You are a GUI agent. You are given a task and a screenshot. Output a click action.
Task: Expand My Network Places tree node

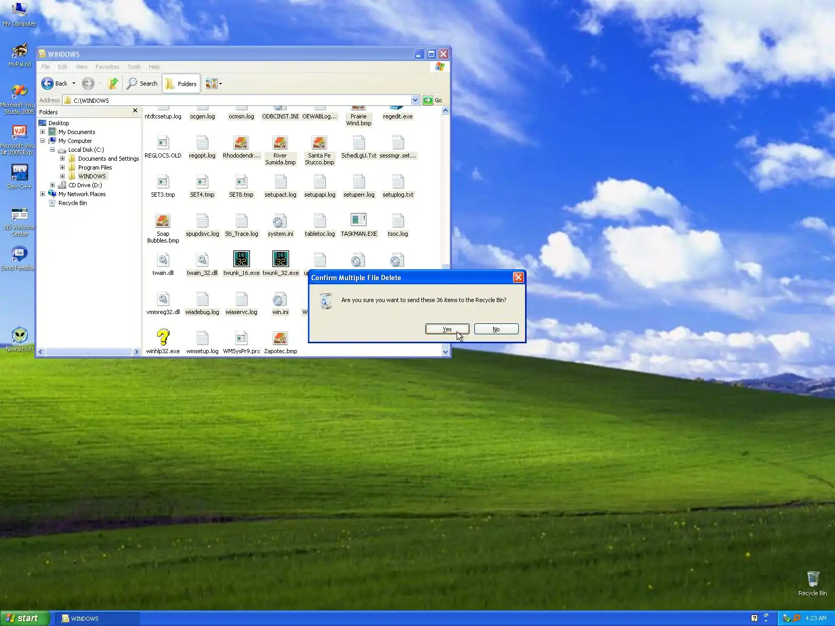[43, 194]
